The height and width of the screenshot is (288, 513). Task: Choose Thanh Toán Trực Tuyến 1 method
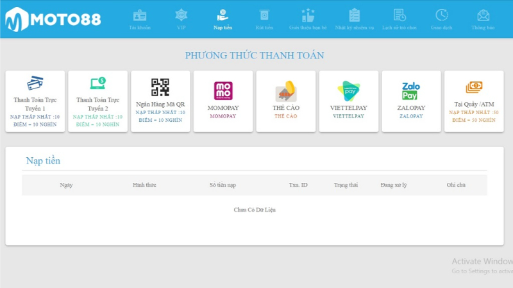coord(35,101)
